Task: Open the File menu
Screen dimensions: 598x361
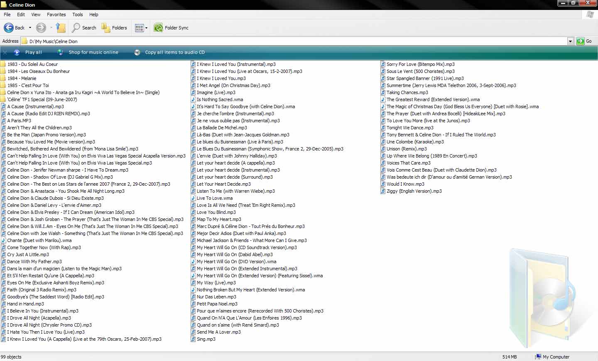Action: (x=7, y=15)
